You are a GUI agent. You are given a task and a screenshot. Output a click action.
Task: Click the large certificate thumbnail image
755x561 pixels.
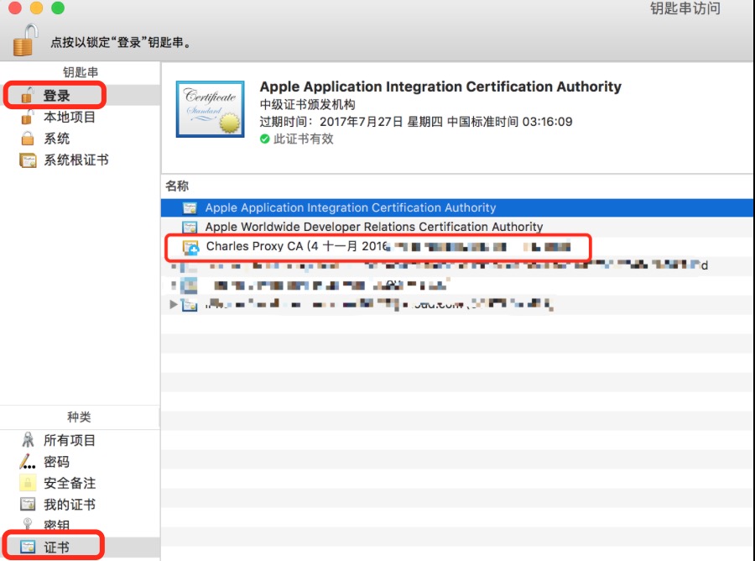coord(210,109)
